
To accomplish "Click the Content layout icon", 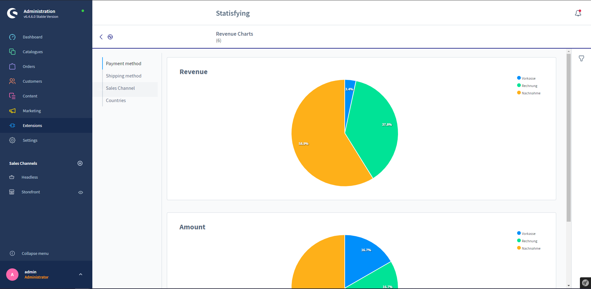I will [12, 96].
